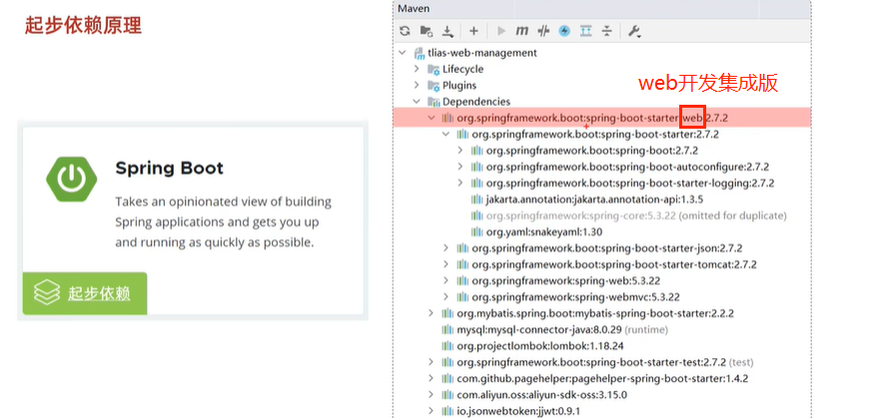This screenshot has width=873, height=418.
Task: Click the Plugins folder icon
Action: (x=434, y=86)
